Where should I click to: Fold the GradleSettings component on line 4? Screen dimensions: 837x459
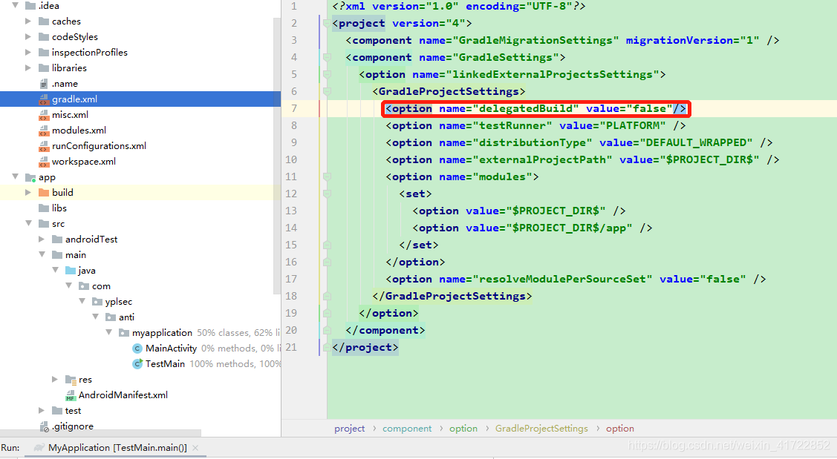coord(328,57)
